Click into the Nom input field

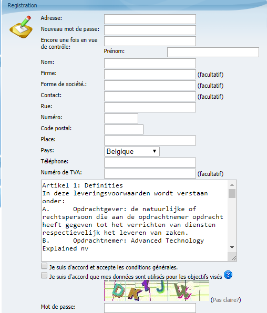click(150, 63)
